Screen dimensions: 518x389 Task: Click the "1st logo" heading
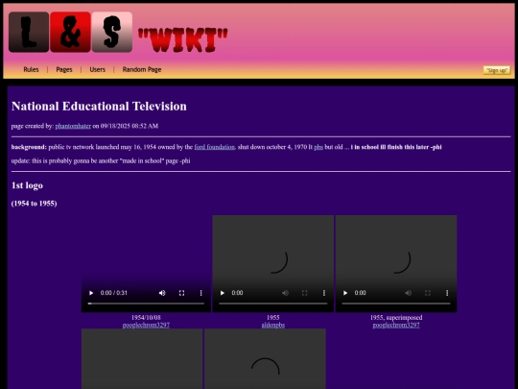[27, 185]
